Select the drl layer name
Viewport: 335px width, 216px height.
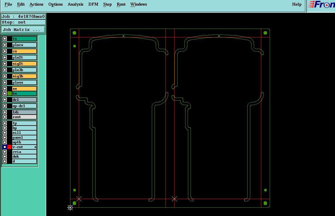[24, 100]
